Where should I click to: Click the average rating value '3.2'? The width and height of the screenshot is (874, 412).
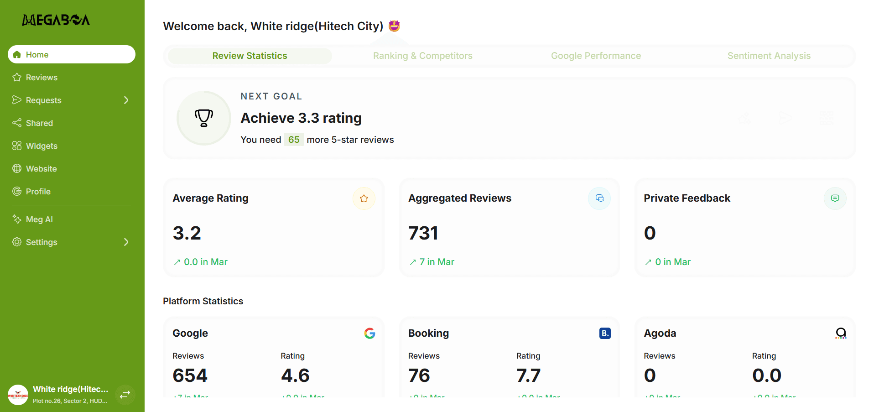click(x=187, y=233)
